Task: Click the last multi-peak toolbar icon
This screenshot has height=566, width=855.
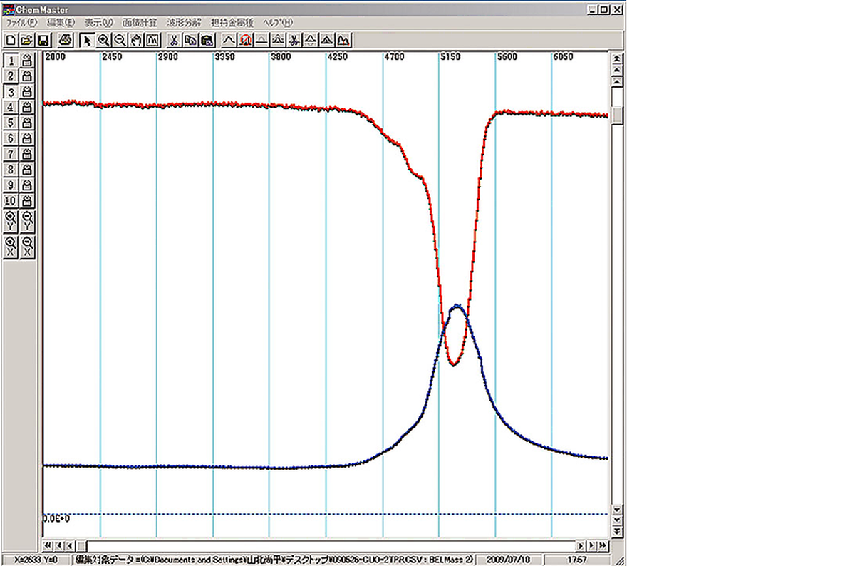Action: (x=343, y=40)
